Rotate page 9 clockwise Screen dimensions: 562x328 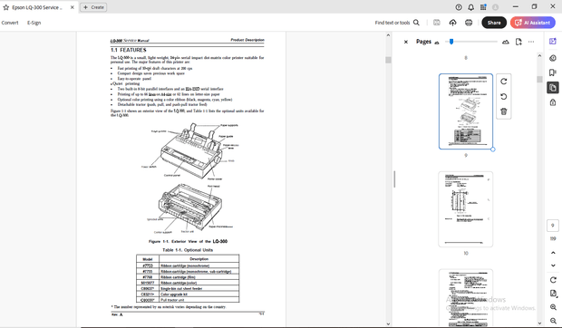pos(504,82)
